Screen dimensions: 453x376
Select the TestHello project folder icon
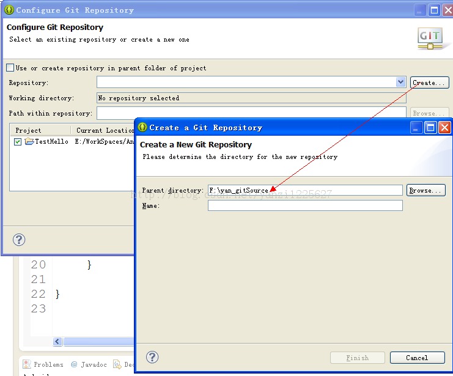29,141
